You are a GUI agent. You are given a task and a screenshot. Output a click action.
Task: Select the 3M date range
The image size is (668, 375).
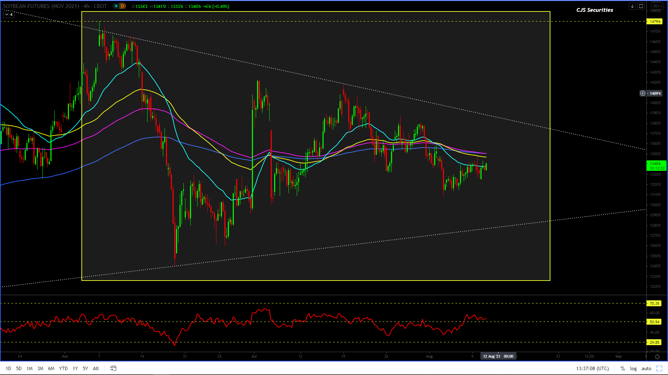40,368
